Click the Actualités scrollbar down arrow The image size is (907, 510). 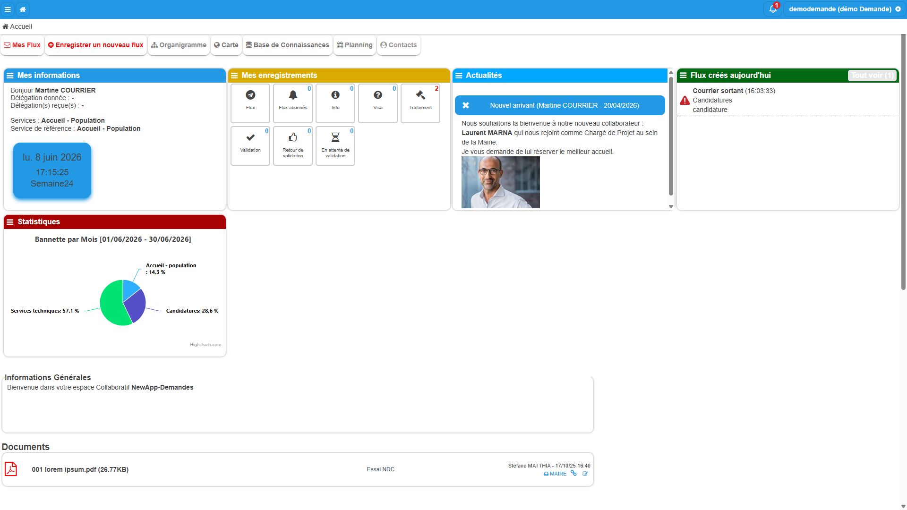pos(671,206)
